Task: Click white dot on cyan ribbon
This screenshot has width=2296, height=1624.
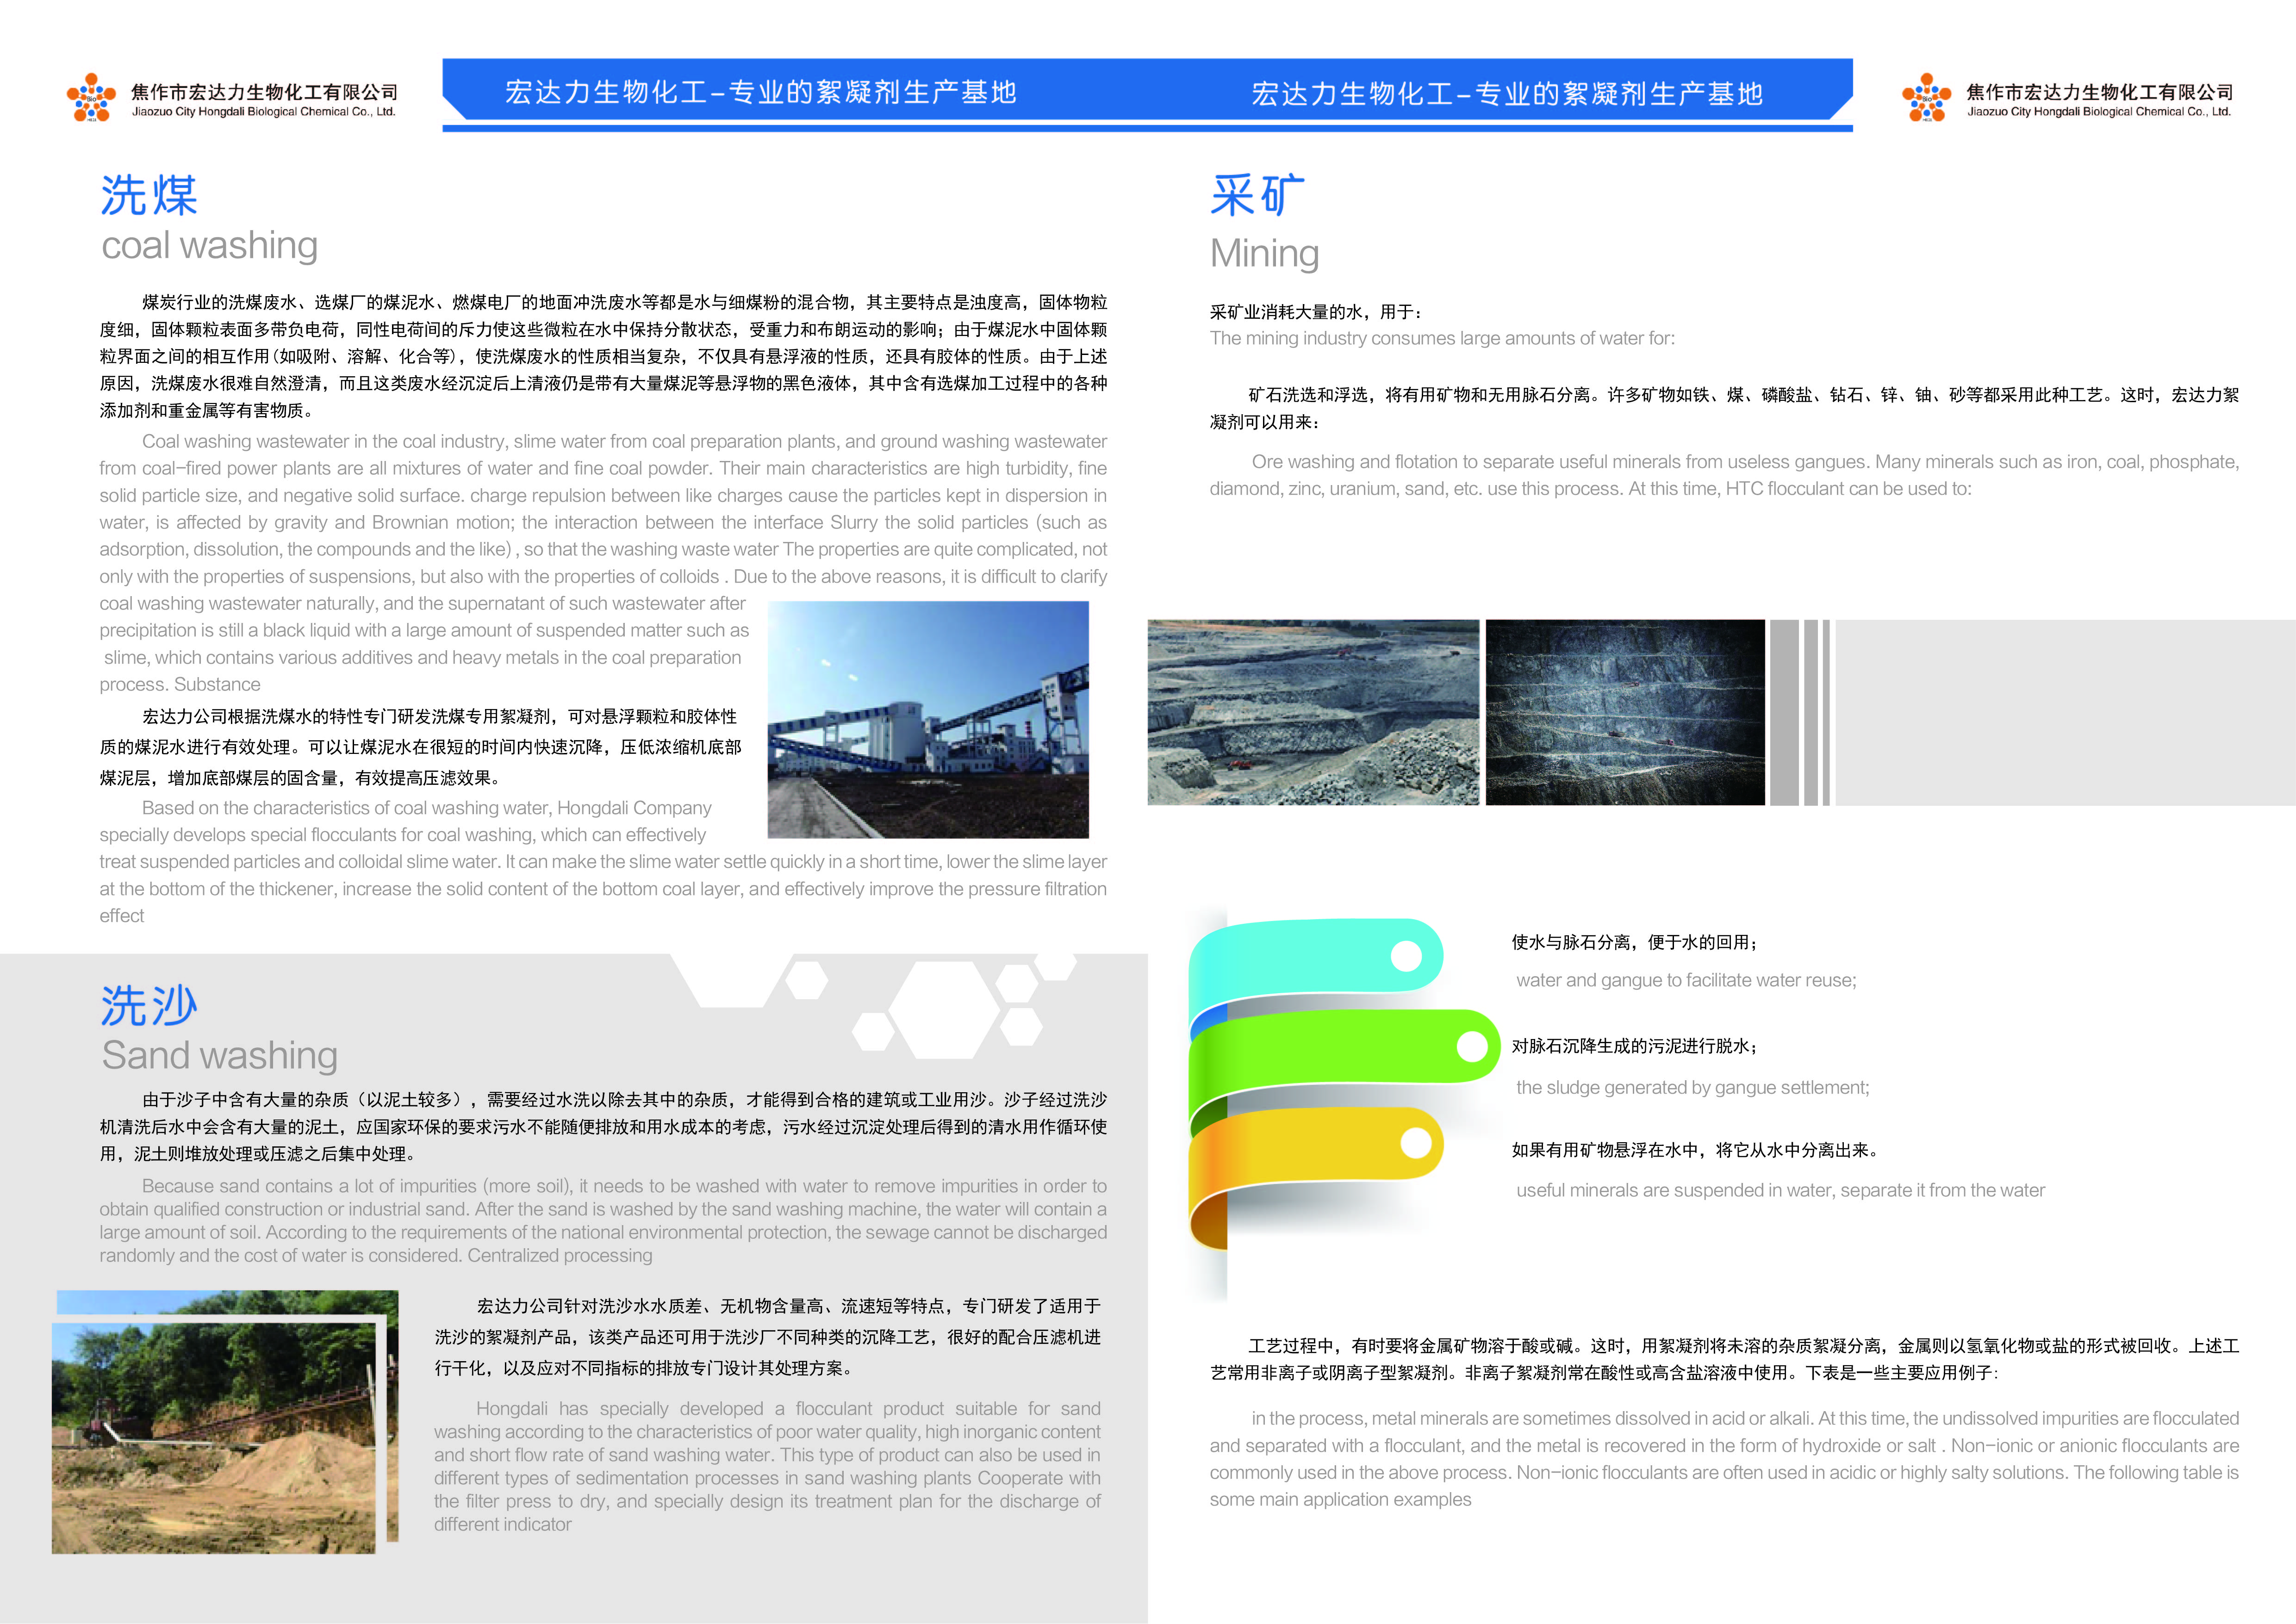Action: point(1406,956)
